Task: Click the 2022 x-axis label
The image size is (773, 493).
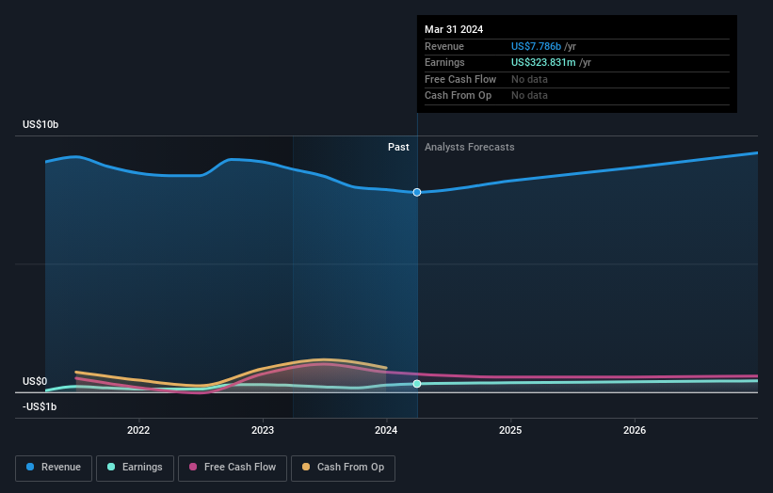Action: click(138, 430)
